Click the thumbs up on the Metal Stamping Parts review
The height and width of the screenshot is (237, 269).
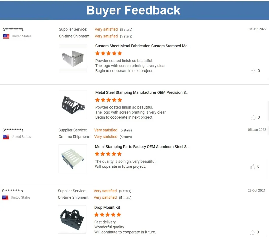(253, 167)
